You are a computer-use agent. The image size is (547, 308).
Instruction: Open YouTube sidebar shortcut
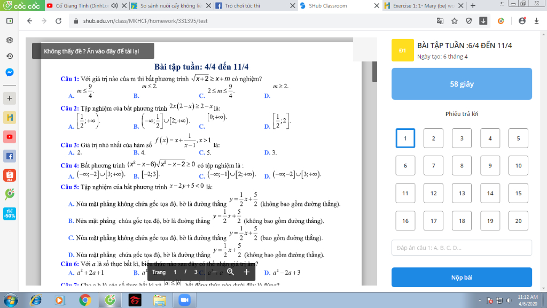(10, 136)
